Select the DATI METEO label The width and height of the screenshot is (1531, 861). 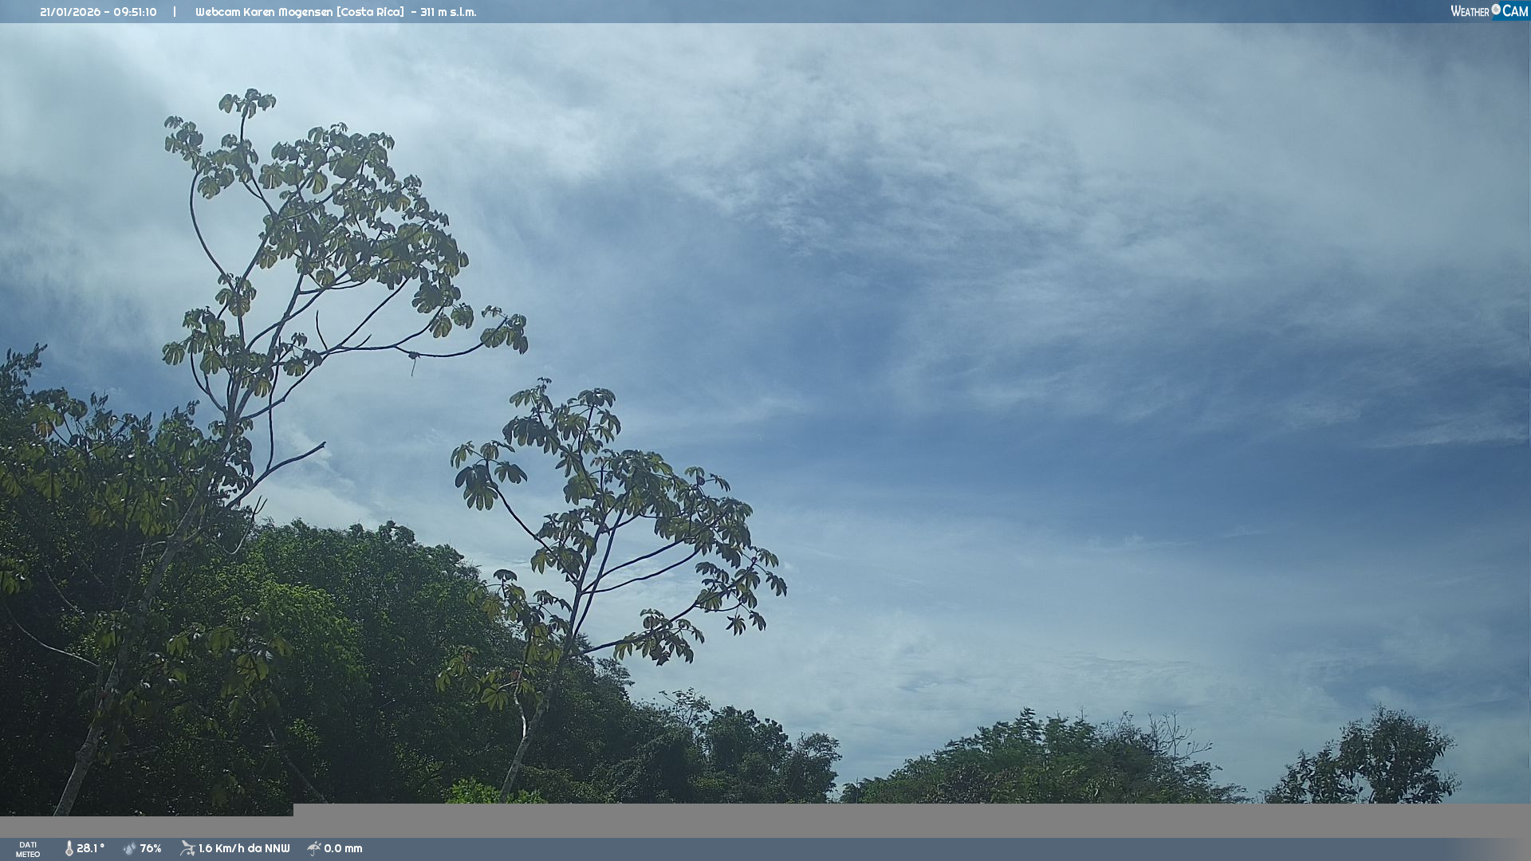click(28, 849)
